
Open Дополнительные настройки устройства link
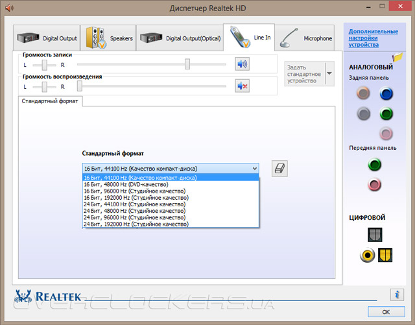pos(373,38)
